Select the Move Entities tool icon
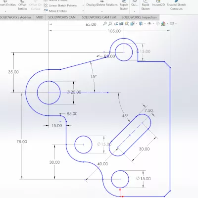The height and width of the screenshot is (198, 198). [46, 11]
